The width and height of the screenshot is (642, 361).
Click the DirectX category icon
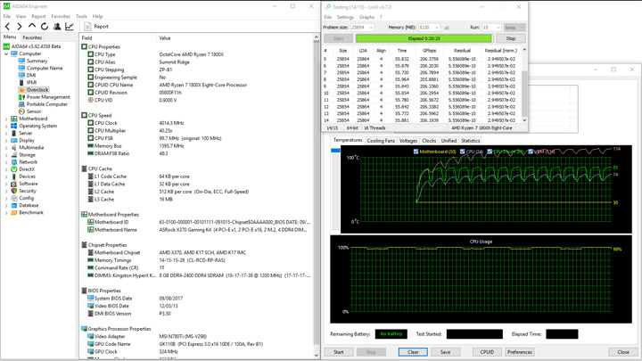14,169
